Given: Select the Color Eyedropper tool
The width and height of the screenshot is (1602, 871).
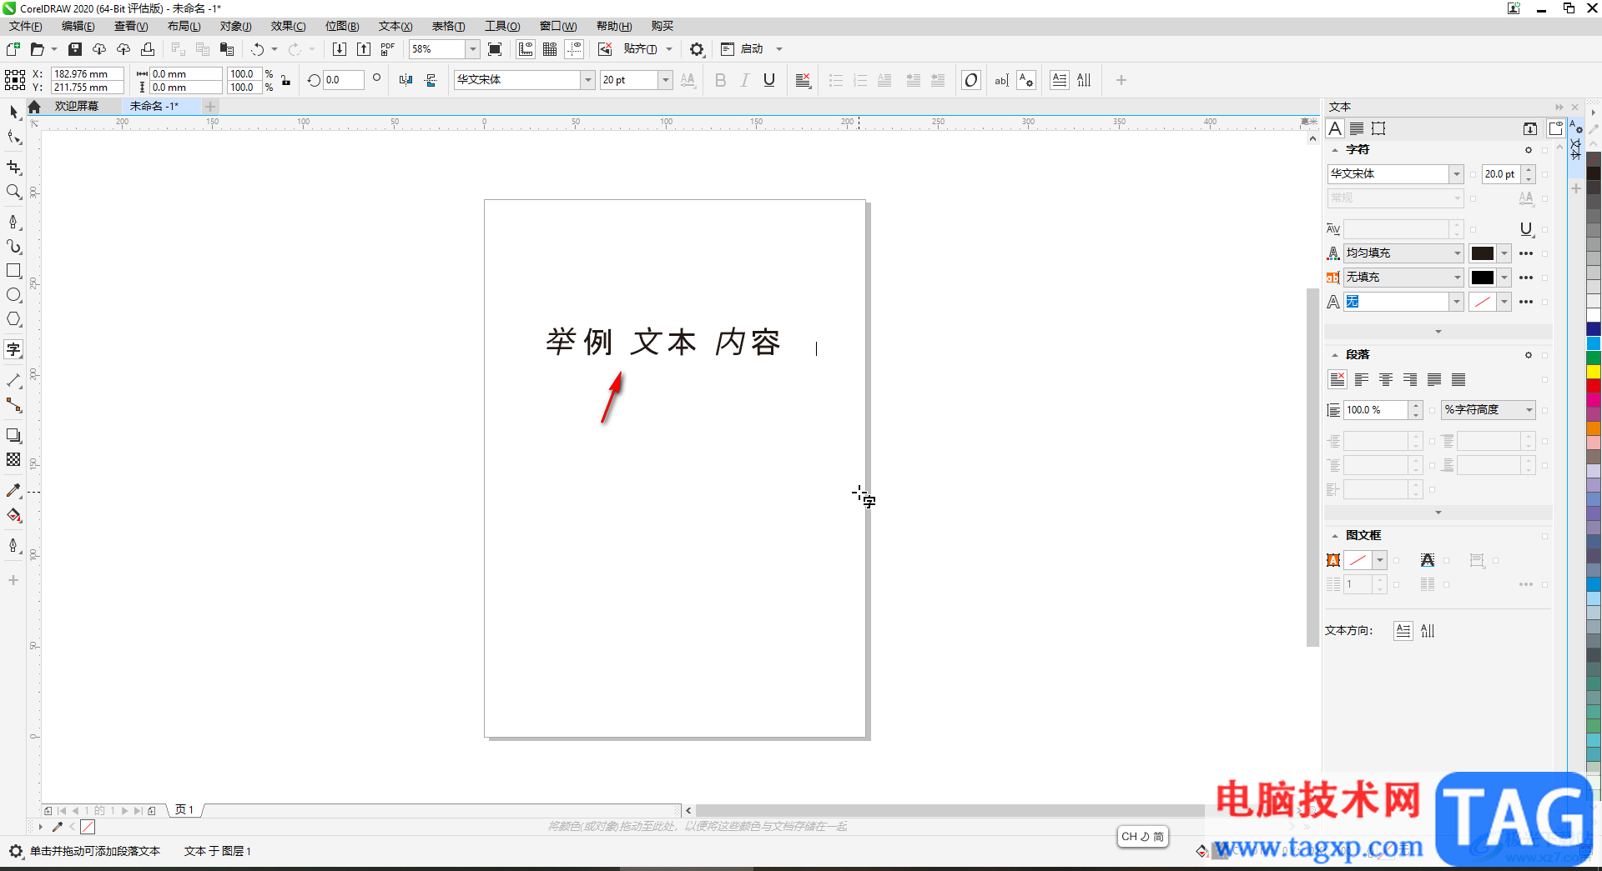Looking at the screenshot, I should pyautogui.click(x=13, y=490).
